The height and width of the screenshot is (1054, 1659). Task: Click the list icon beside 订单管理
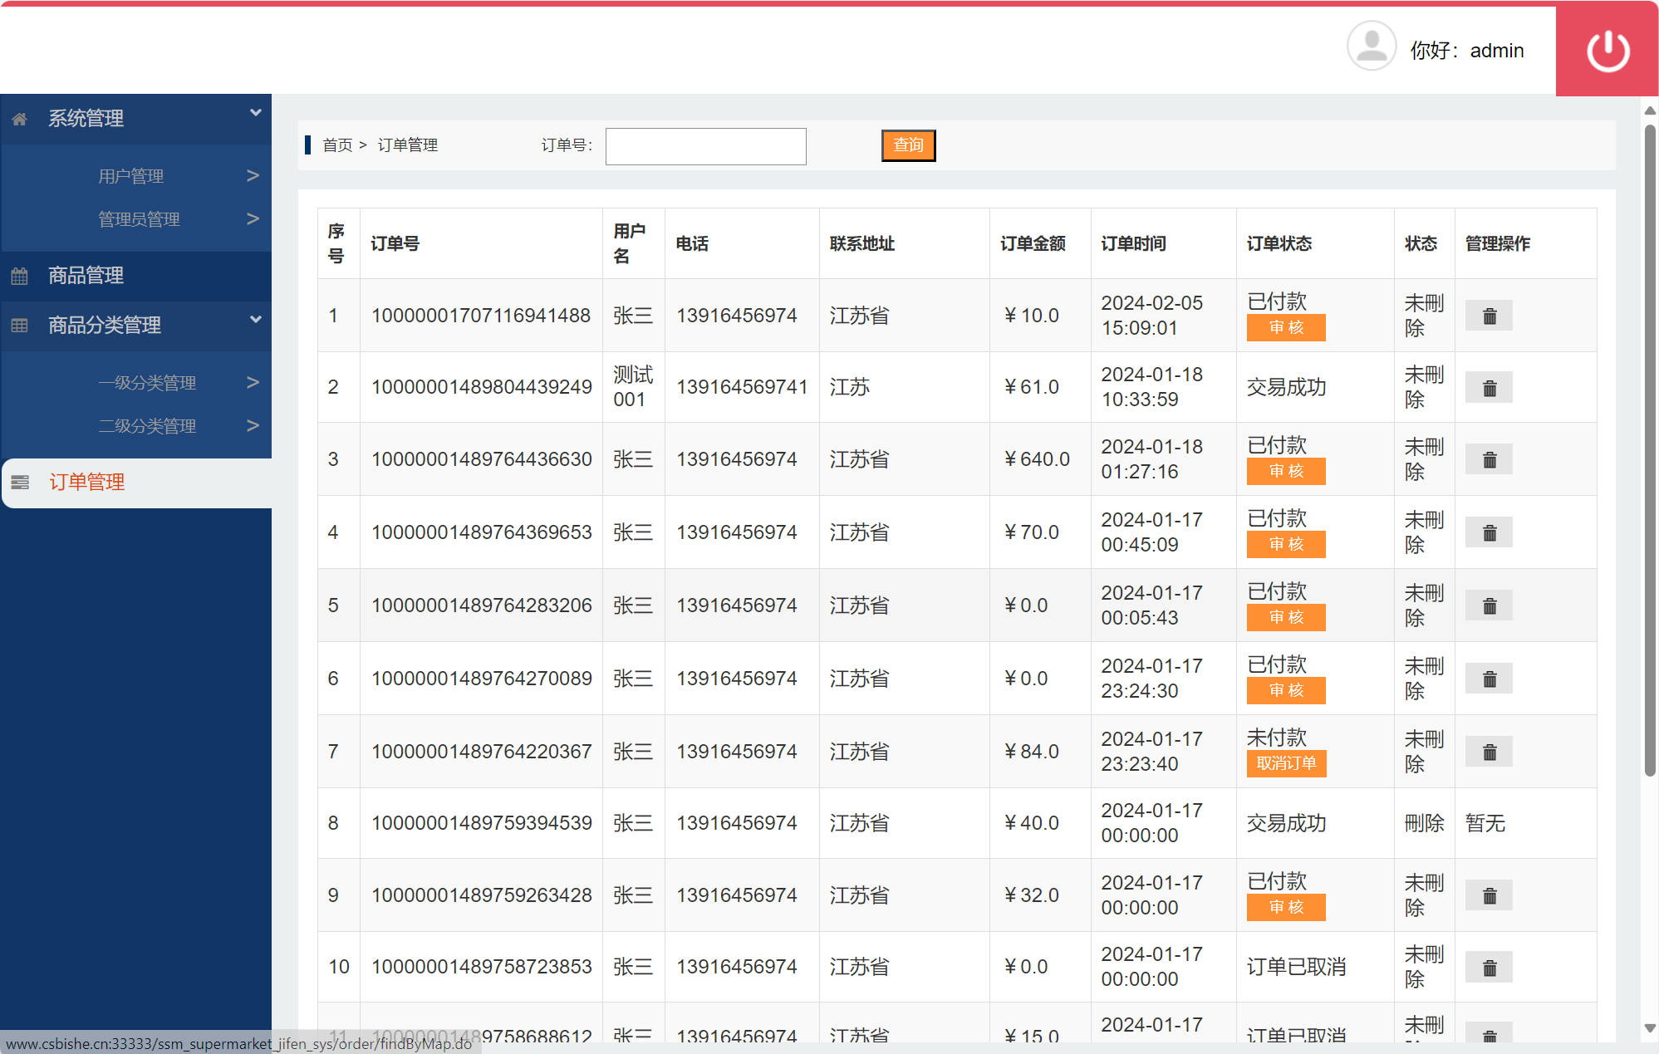(x=19, y=482)
